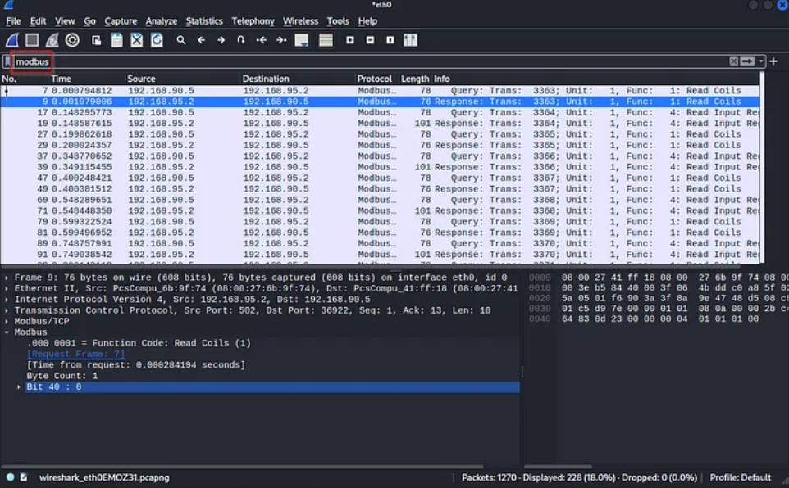Open the Find Packet tool

[x=180, y=39]
